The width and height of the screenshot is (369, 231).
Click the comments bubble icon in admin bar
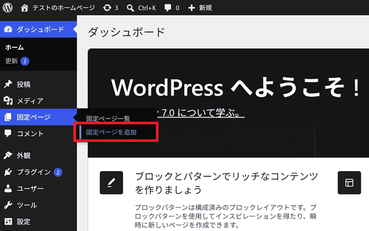tap(168, 8)
